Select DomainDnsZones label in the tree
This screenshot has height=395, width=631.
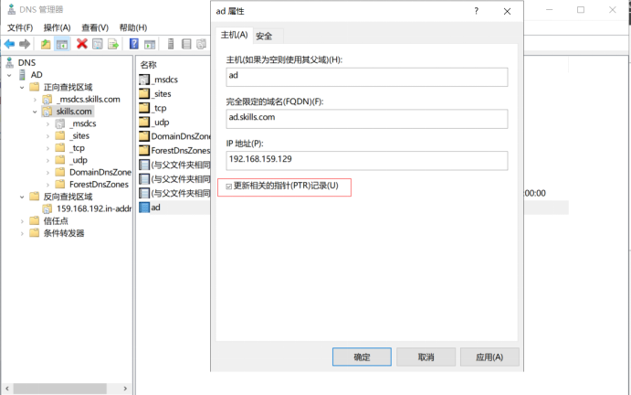coord(100,172)
